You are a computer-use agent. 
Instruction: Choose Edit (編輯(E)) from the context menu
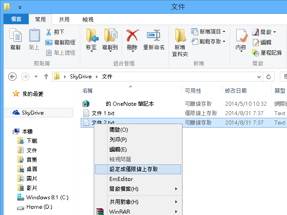(138, 150)
